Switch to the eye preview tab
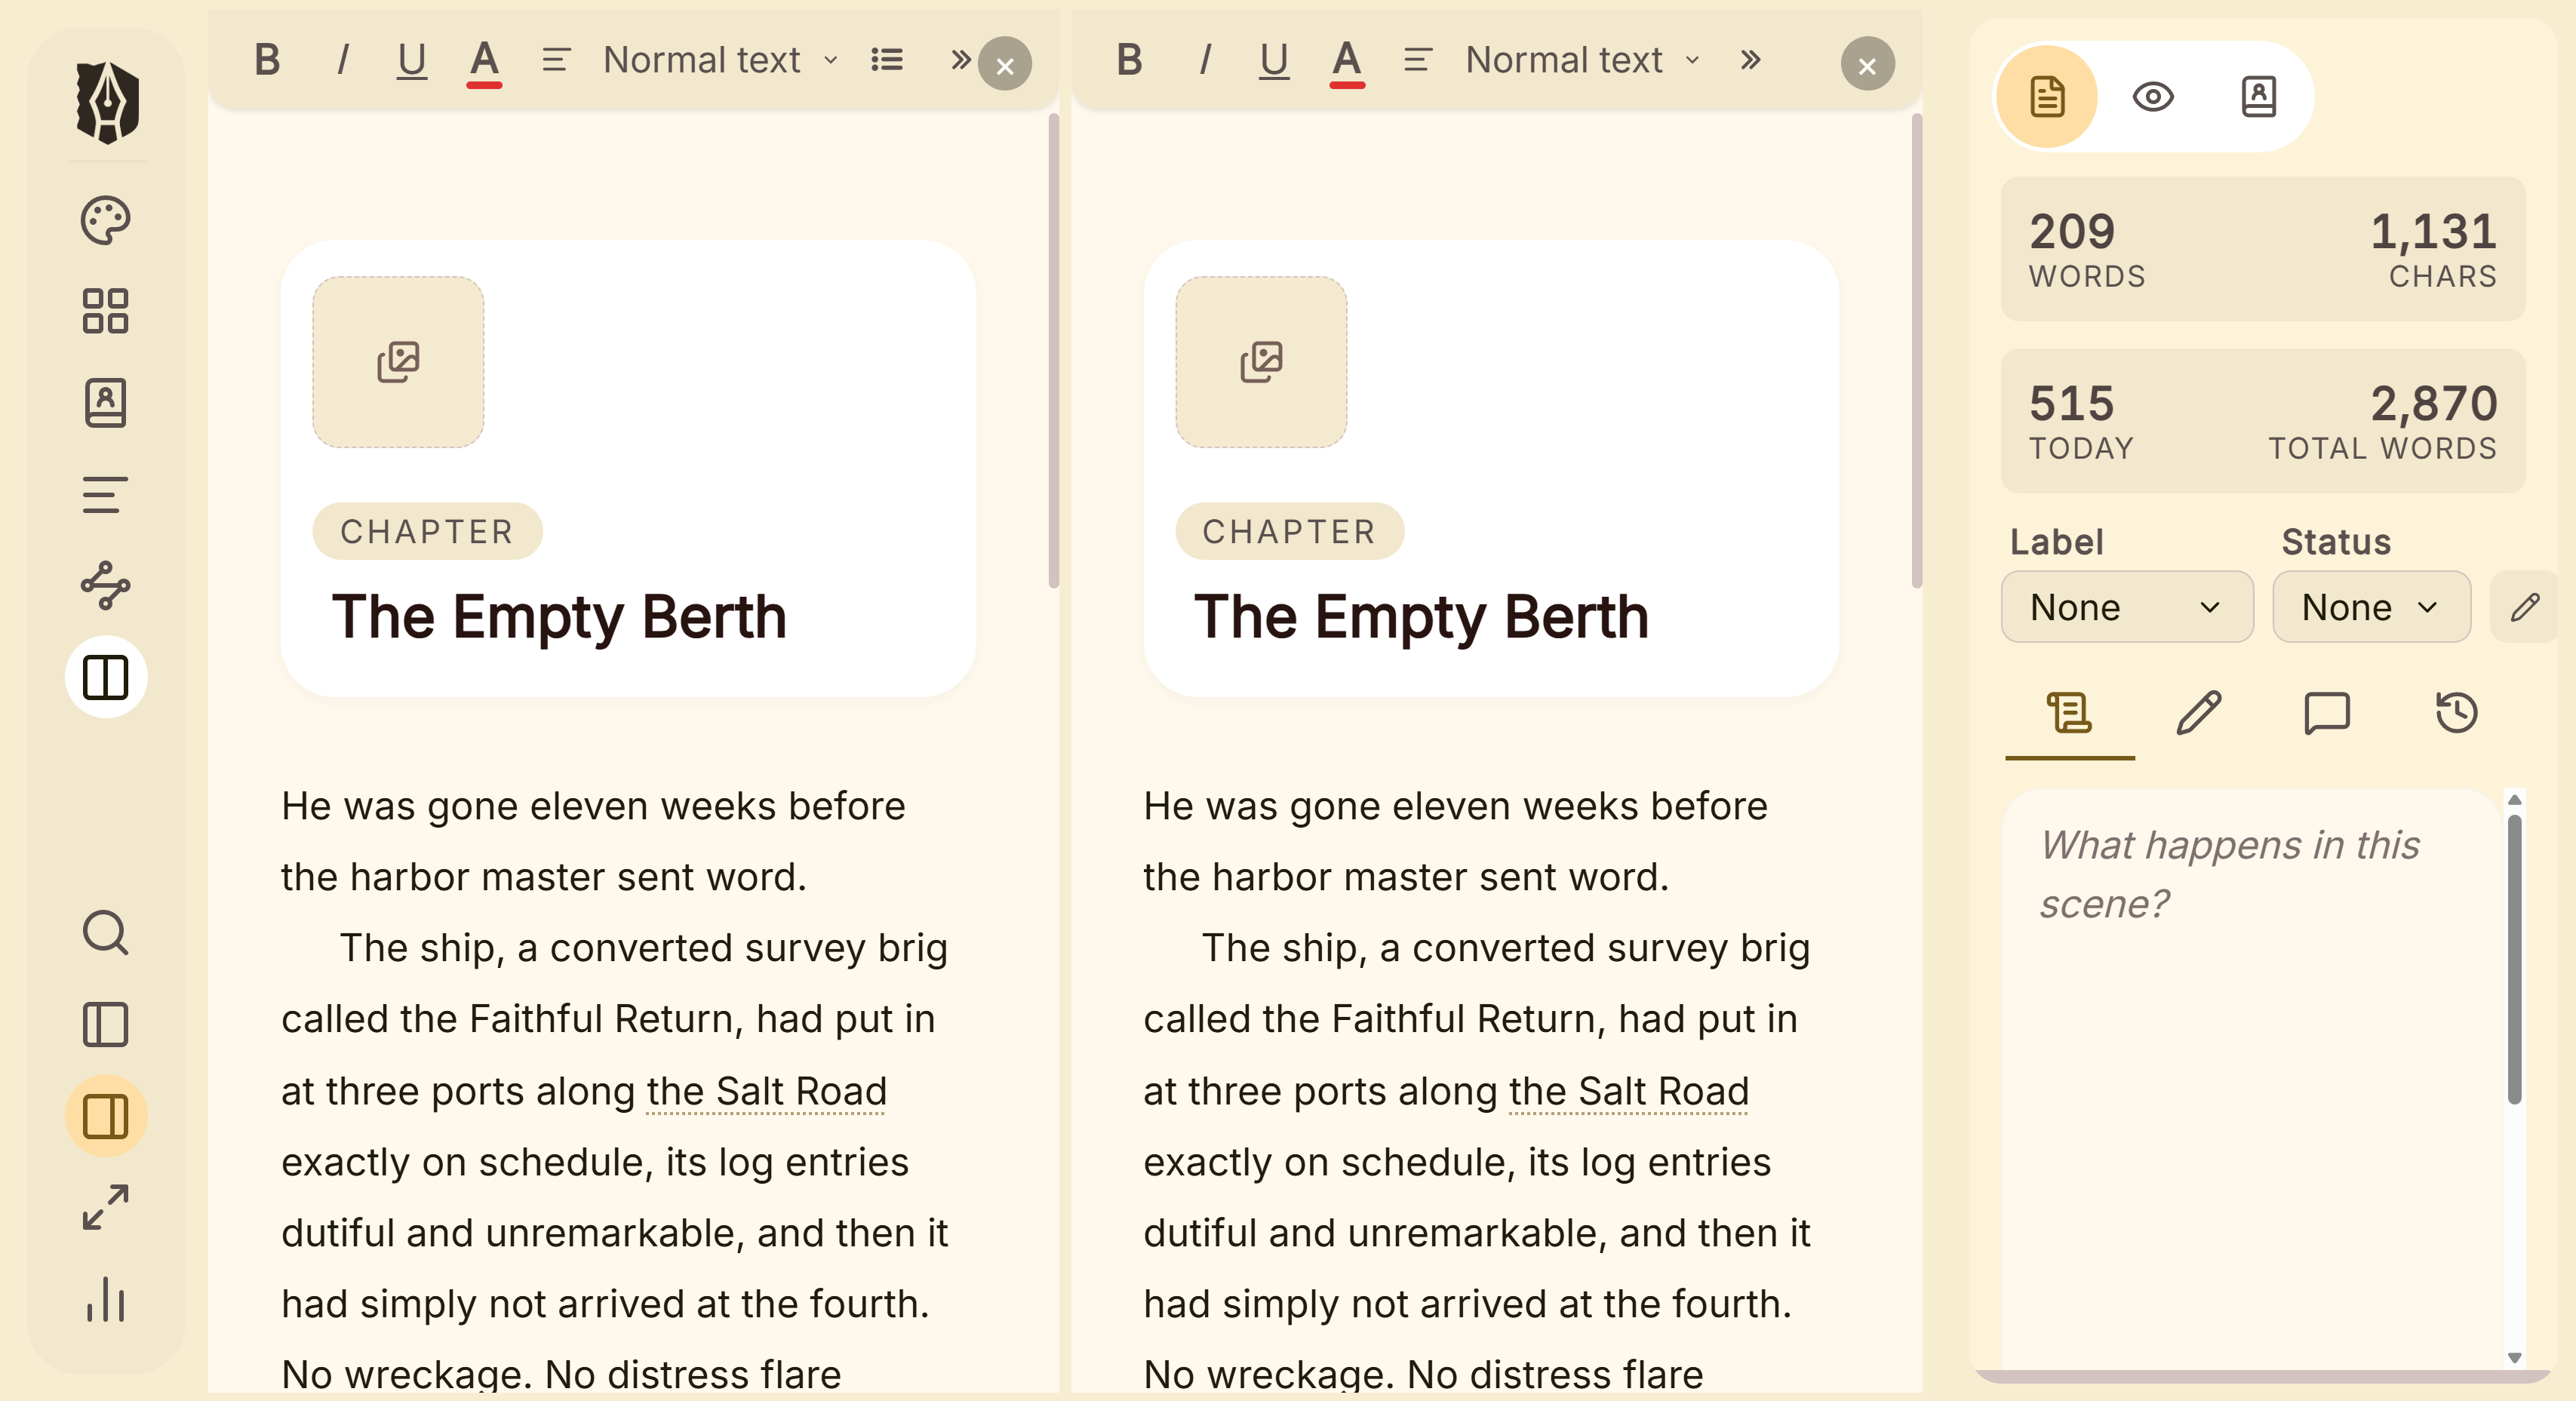Image resolution: width=2576 pixels, height=1401 pixels. click(x=2152, y=97)
